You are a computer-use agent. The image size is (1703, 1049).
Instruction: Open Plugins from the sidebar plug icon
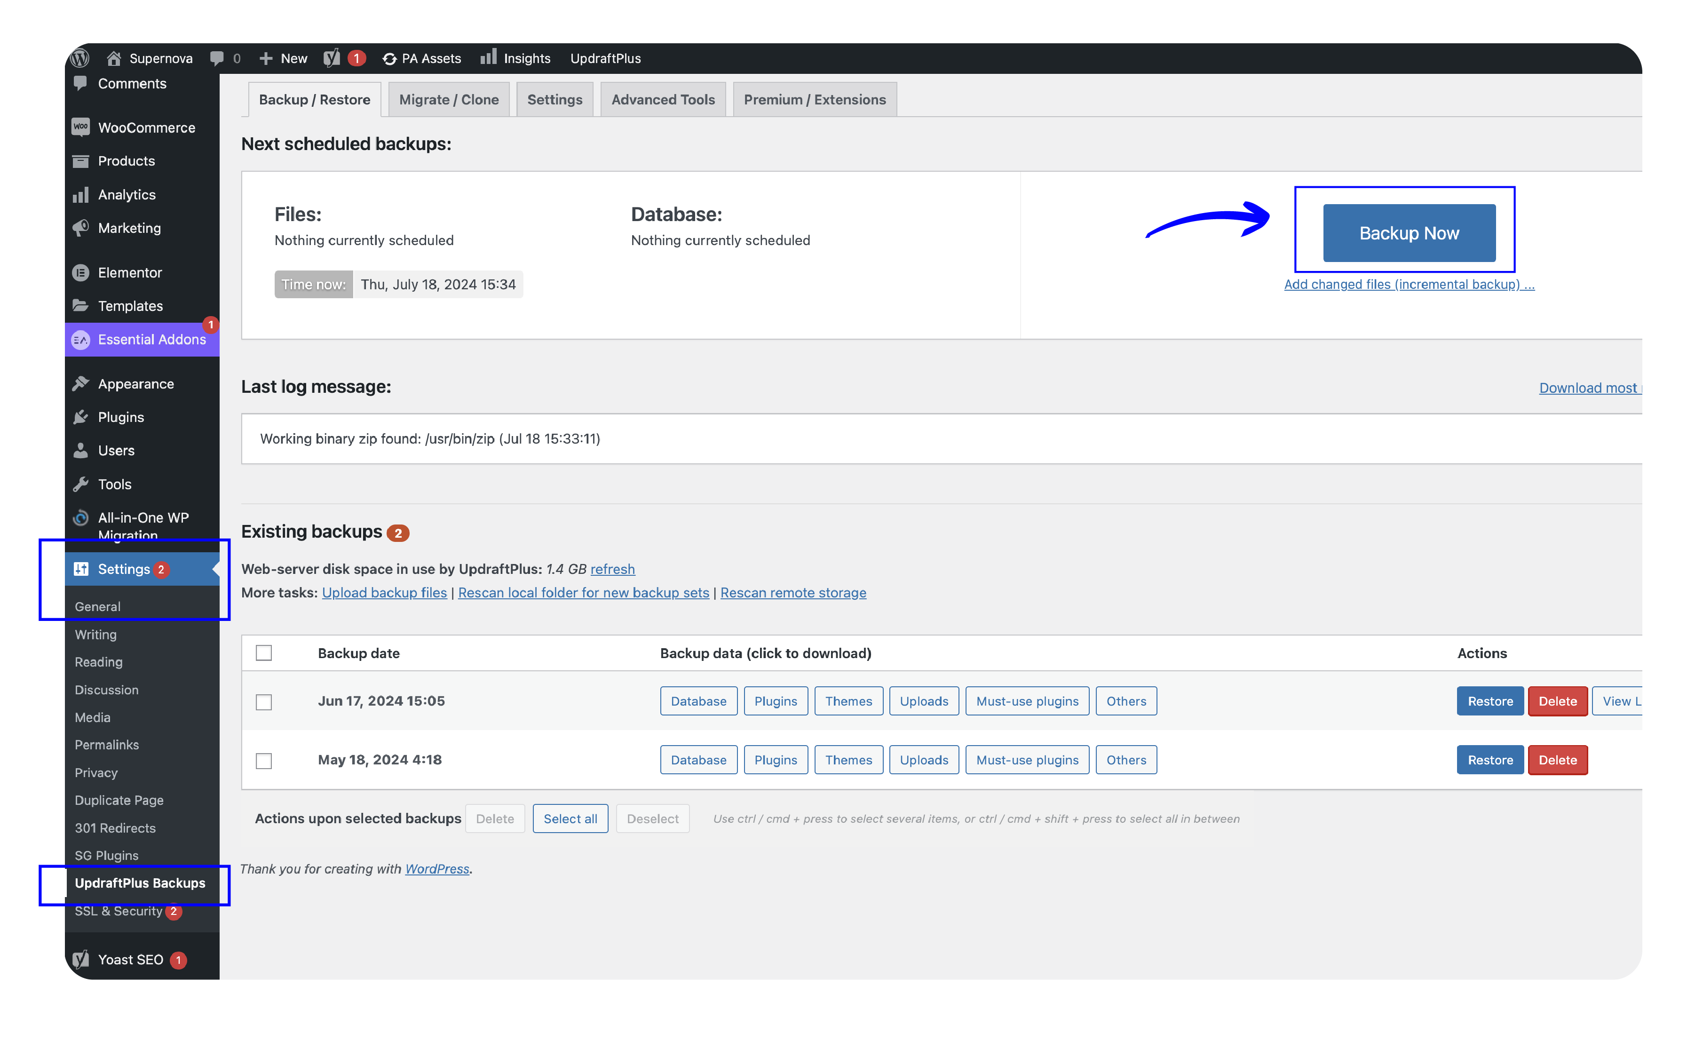click(x=80, y=417)
